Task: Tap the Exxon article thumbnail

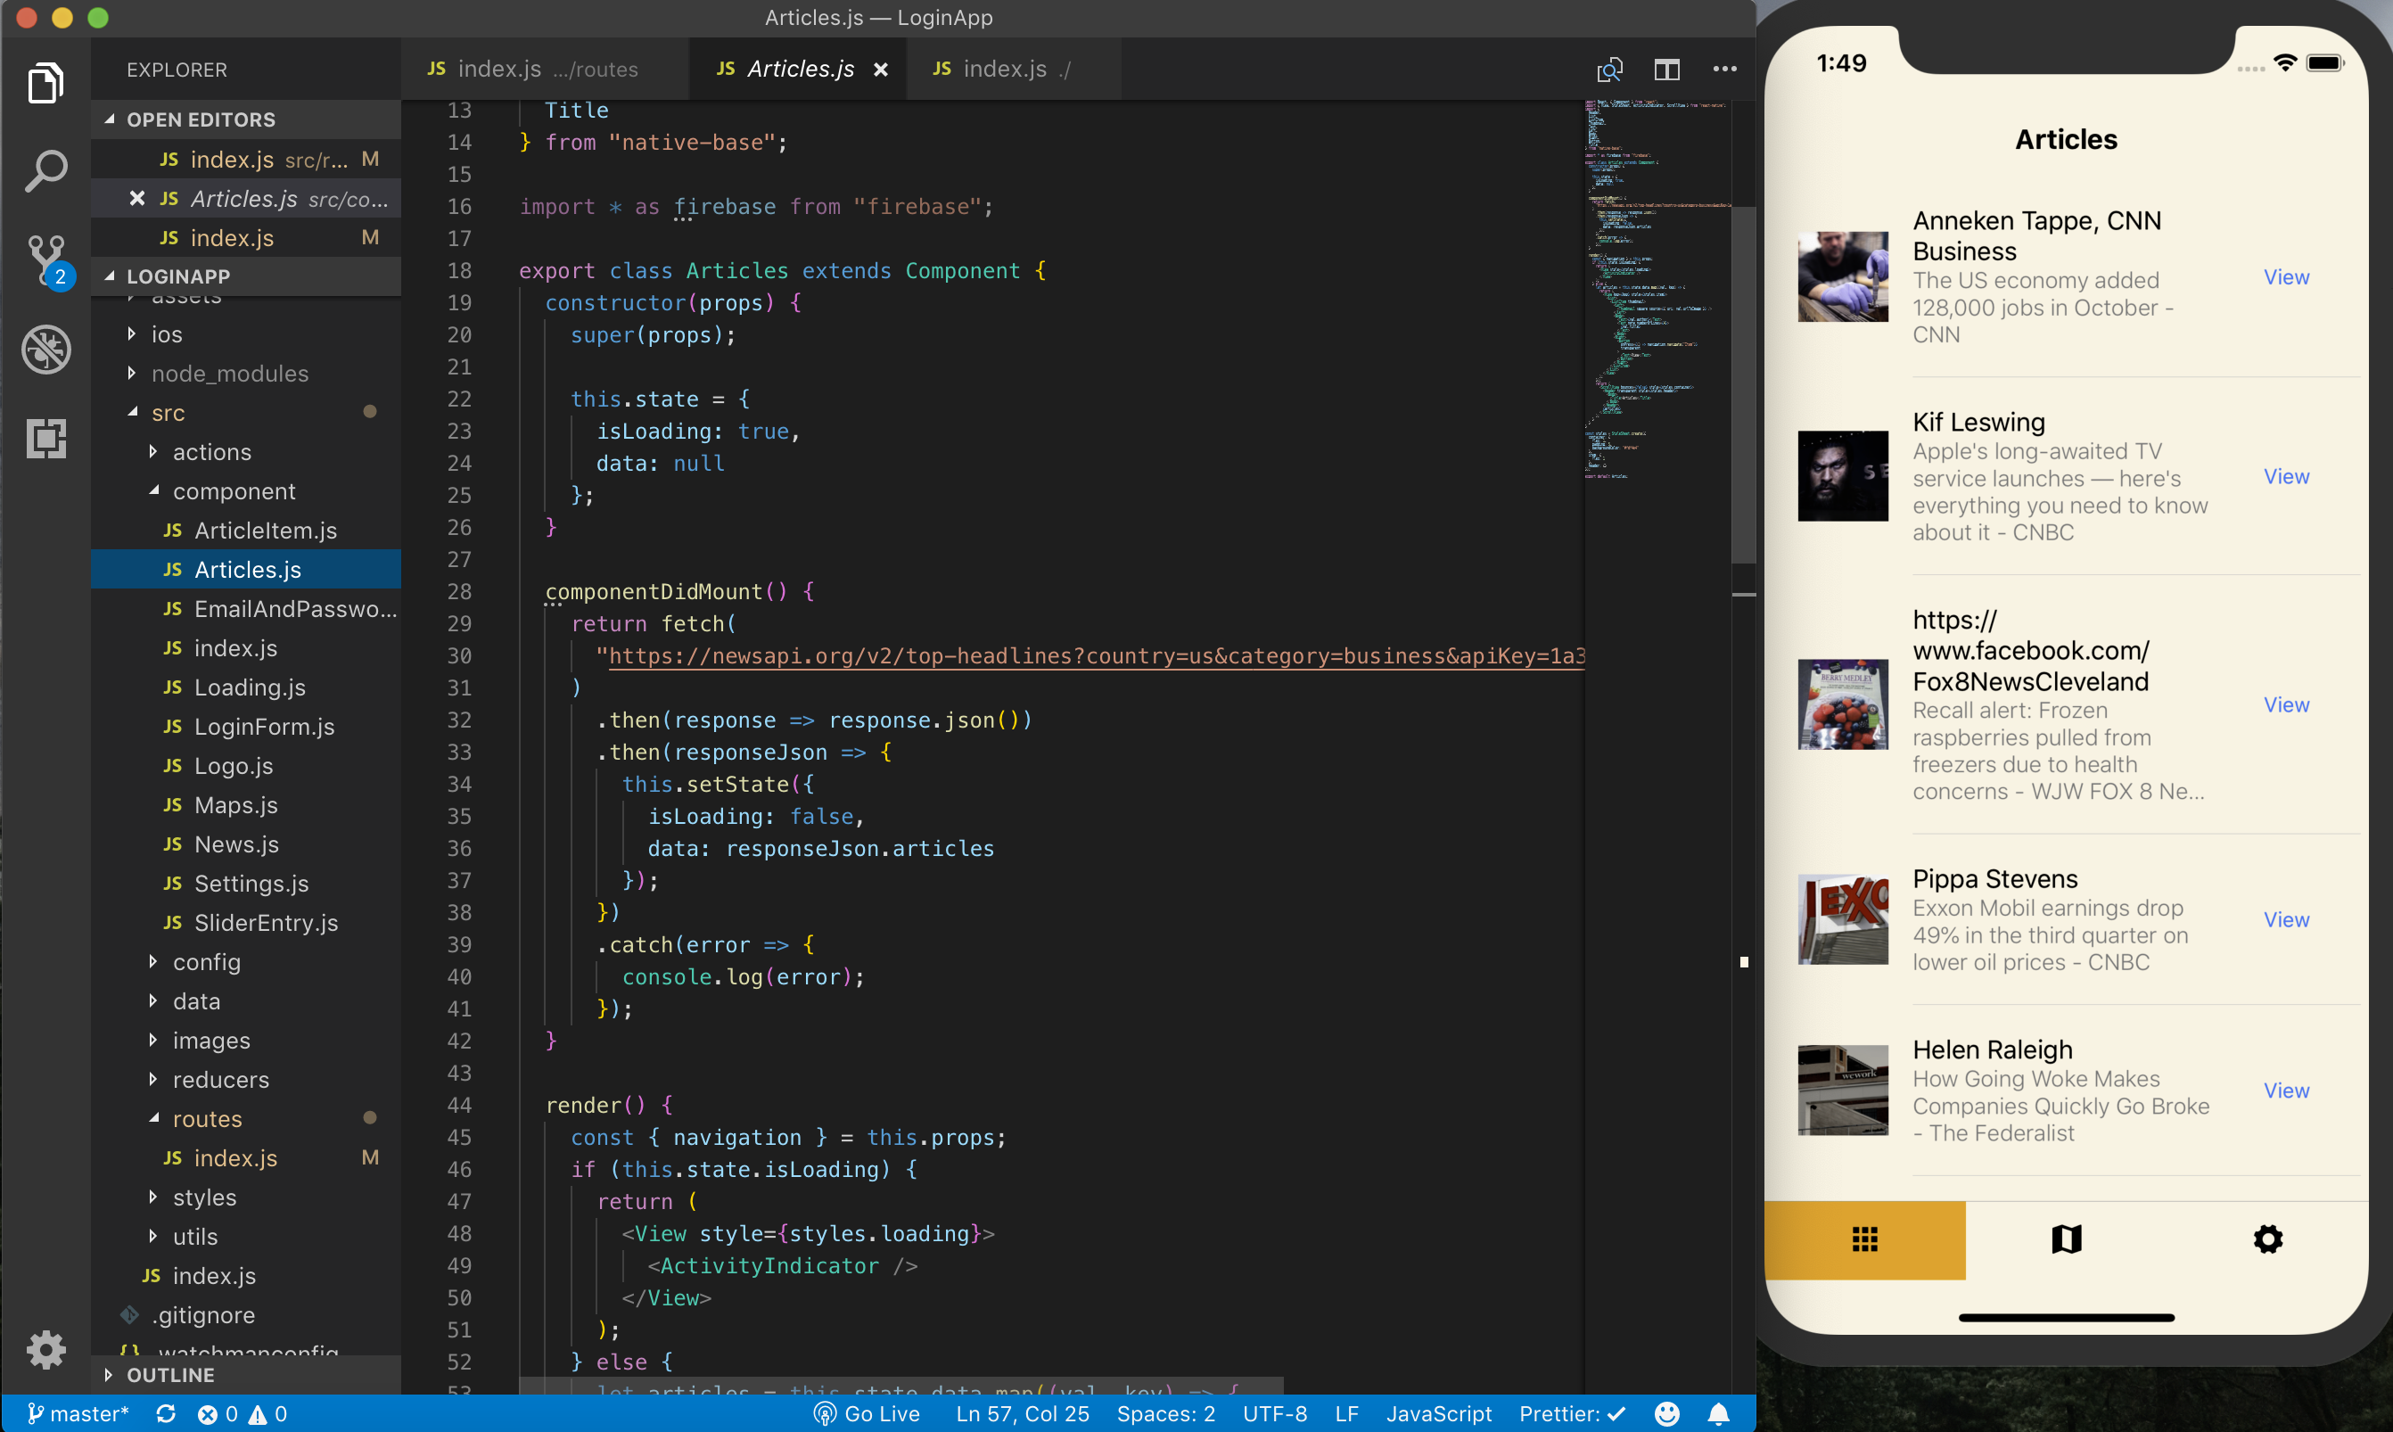Action: [1842, 919]
